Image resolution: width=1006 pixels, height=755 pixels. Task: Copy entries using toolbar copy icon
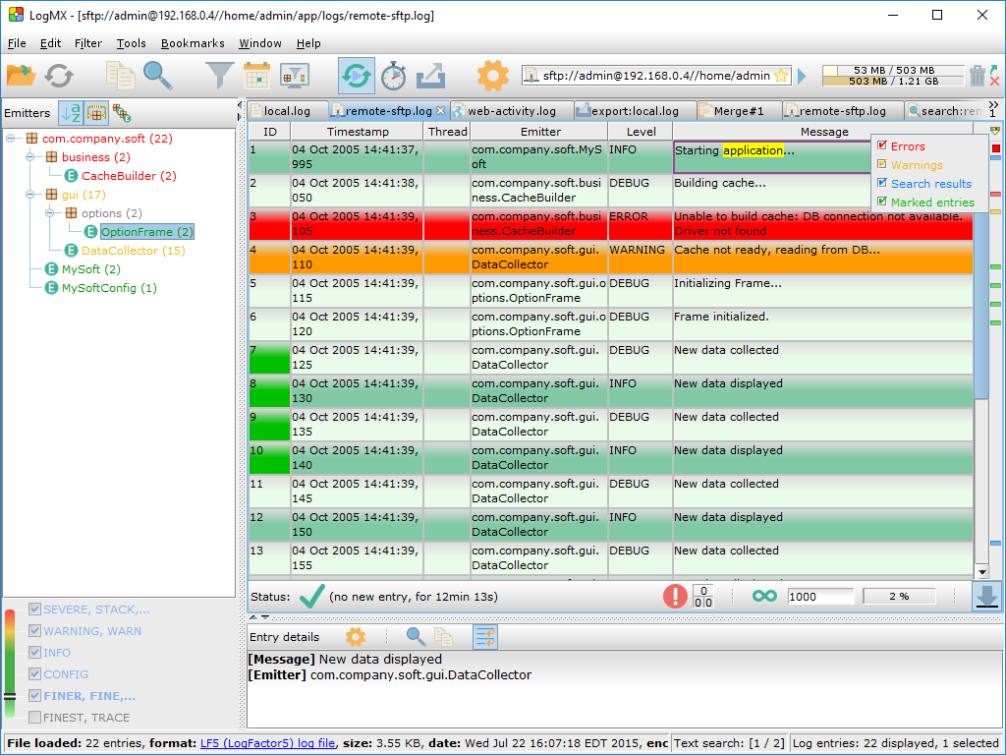120,76
